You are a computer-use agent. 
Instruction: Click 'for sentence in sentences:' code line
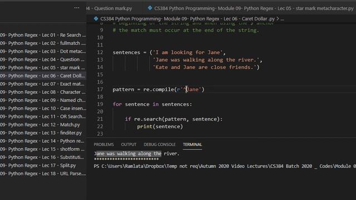coord(152,104)
